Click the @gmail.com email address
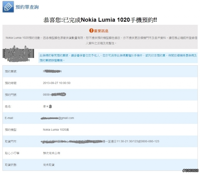The image size is (200, 173). (57, 118)
